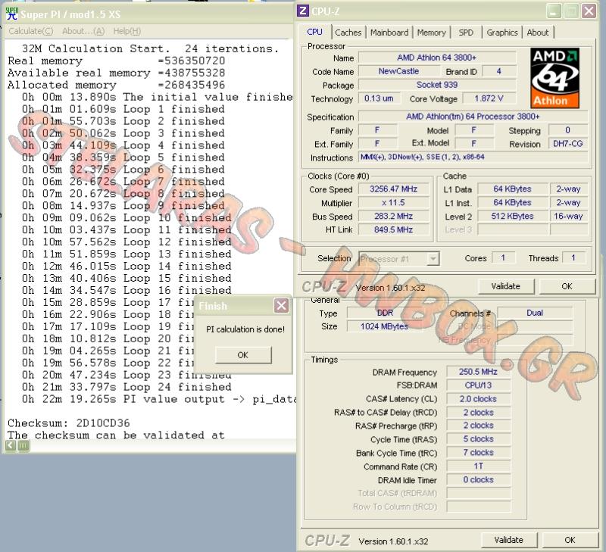Image resolution: width=606 pixels, height=552 pixels.
Task: Click the CPU-Z title bar icon
Action: (303, 11)
